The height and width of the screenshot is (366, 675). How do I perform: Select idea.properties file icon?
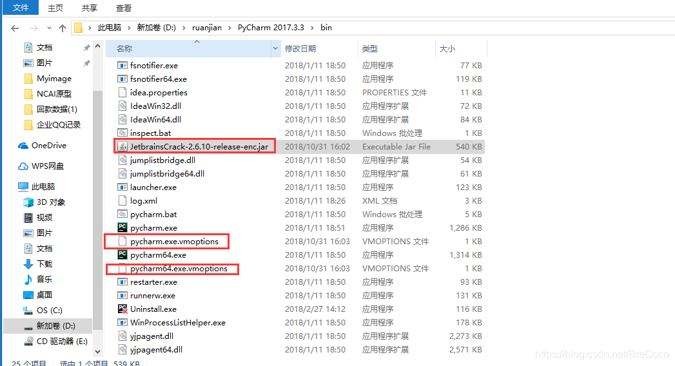122,93
